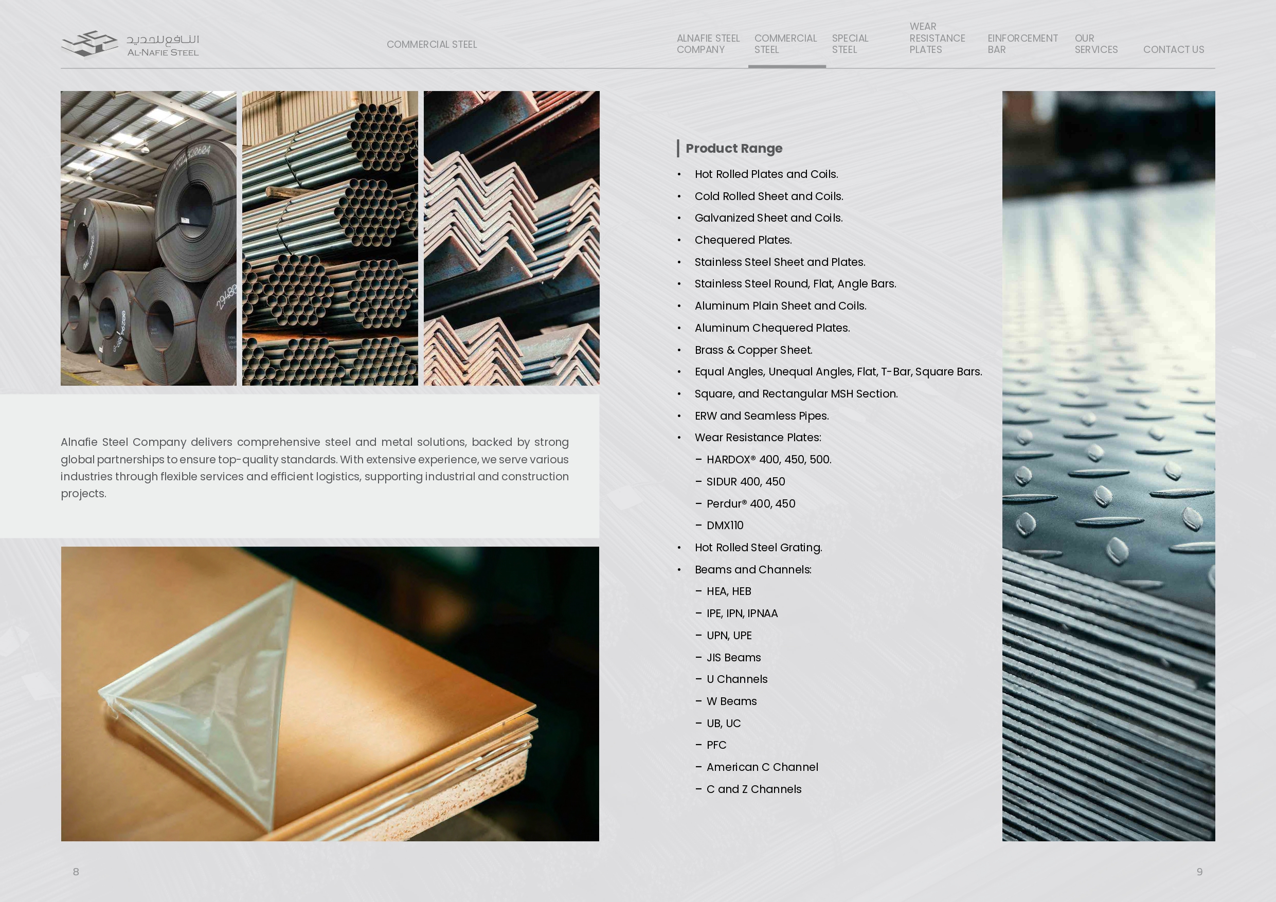Open the Our Services tab
This screenshot has width=1276, height=902.
point(1095,44)
